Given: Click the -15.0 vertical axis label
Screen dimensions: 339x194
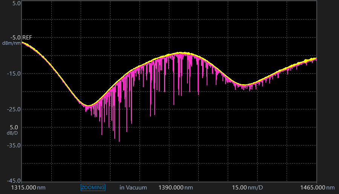Looking at the screenshot, I should click(14, 73).
